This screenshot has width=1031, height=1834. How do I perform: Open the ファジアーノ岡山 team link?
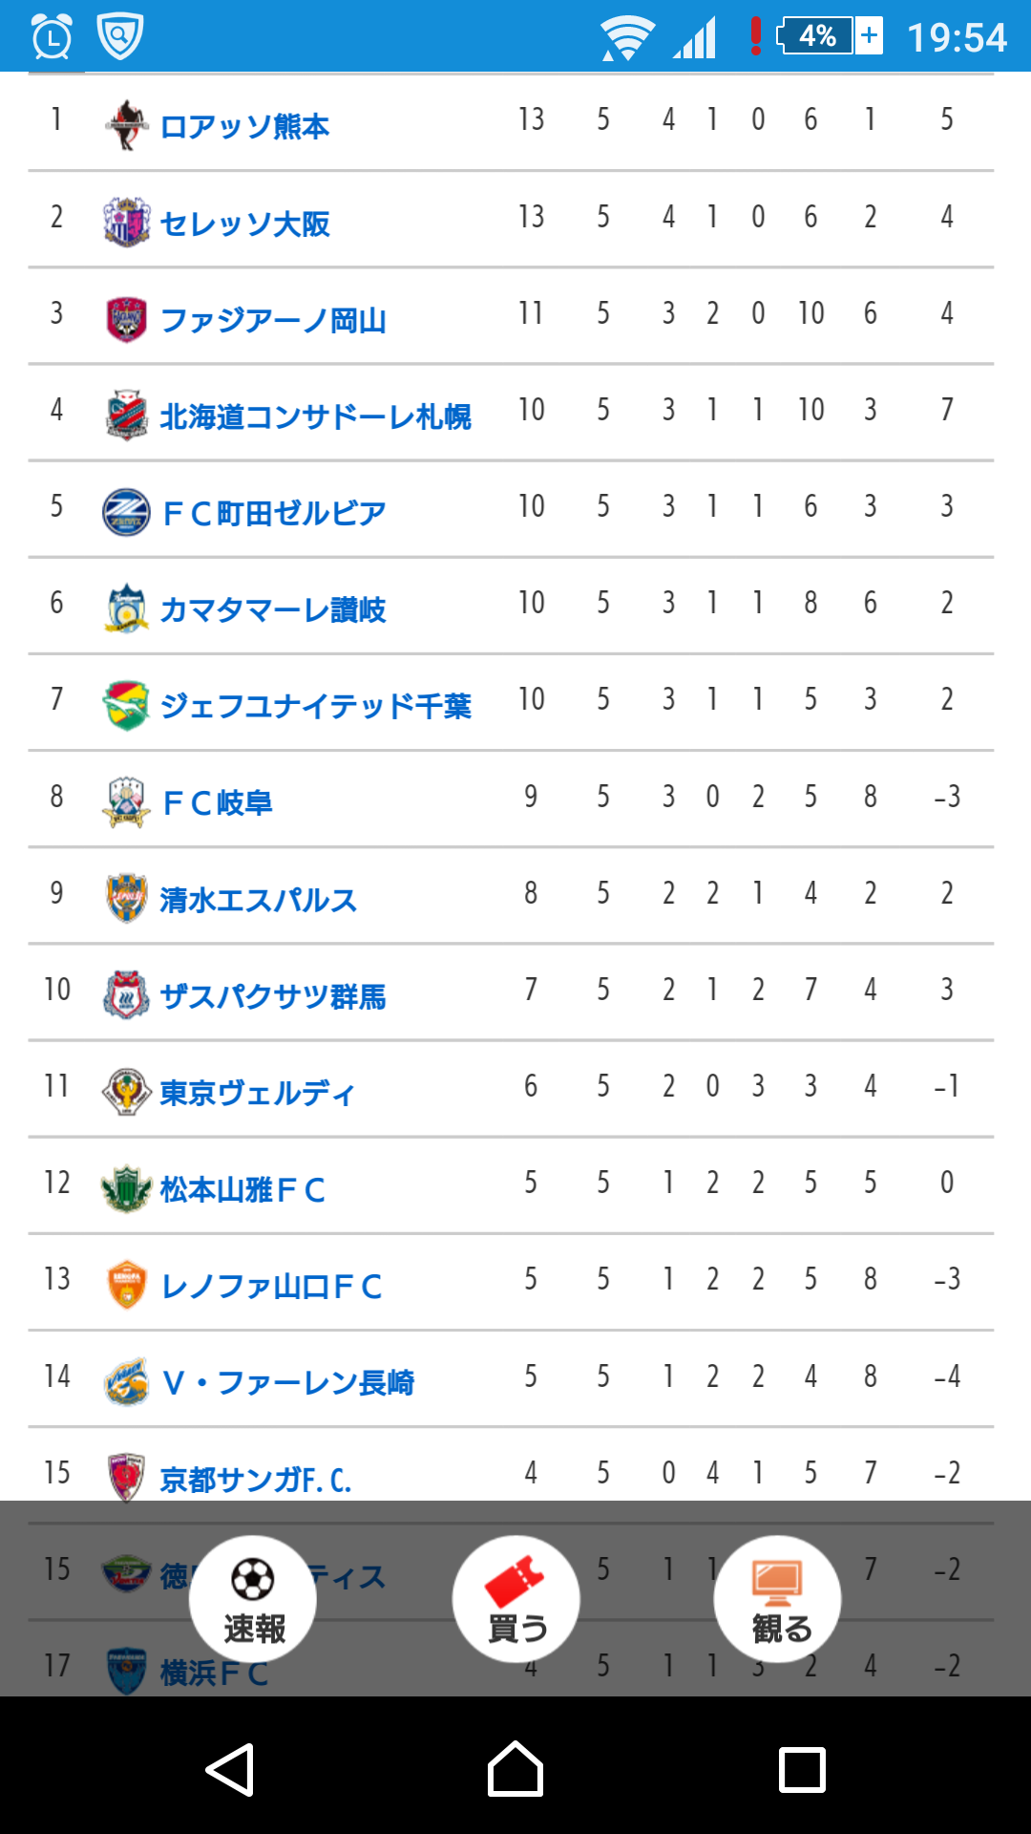[x=273, y=320]
